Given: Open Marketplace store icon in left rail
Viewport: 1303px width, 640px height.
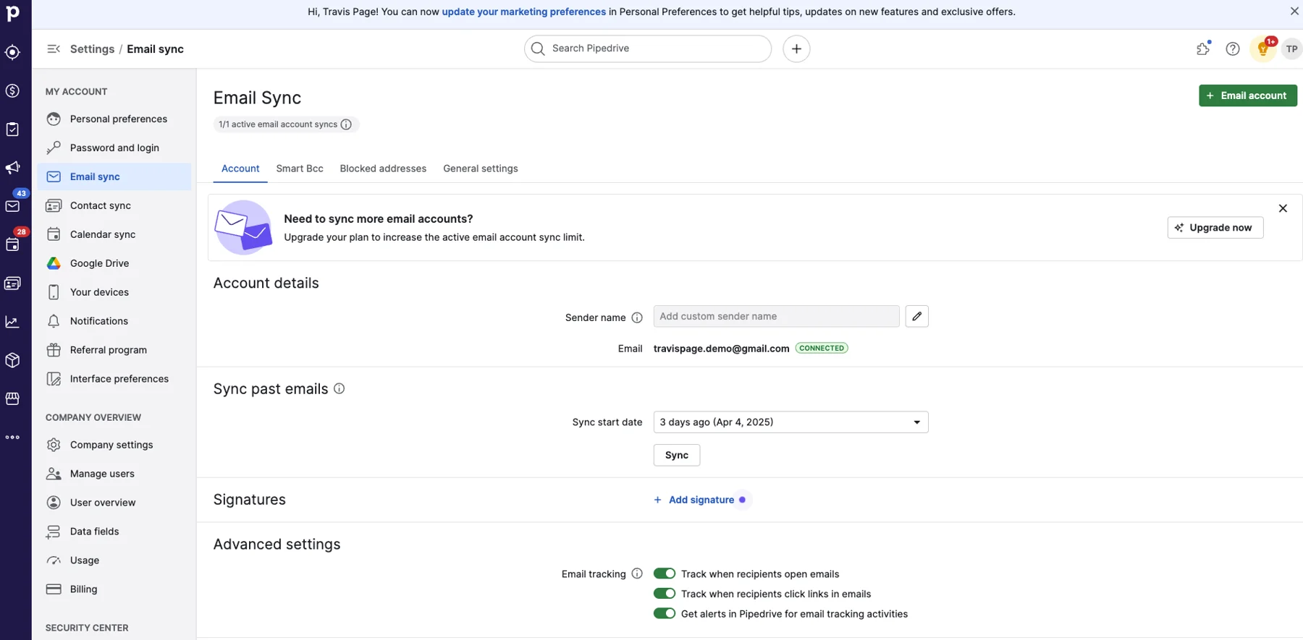Looking at the screenshot, I should pyautogui.click(x=12, y=398).
